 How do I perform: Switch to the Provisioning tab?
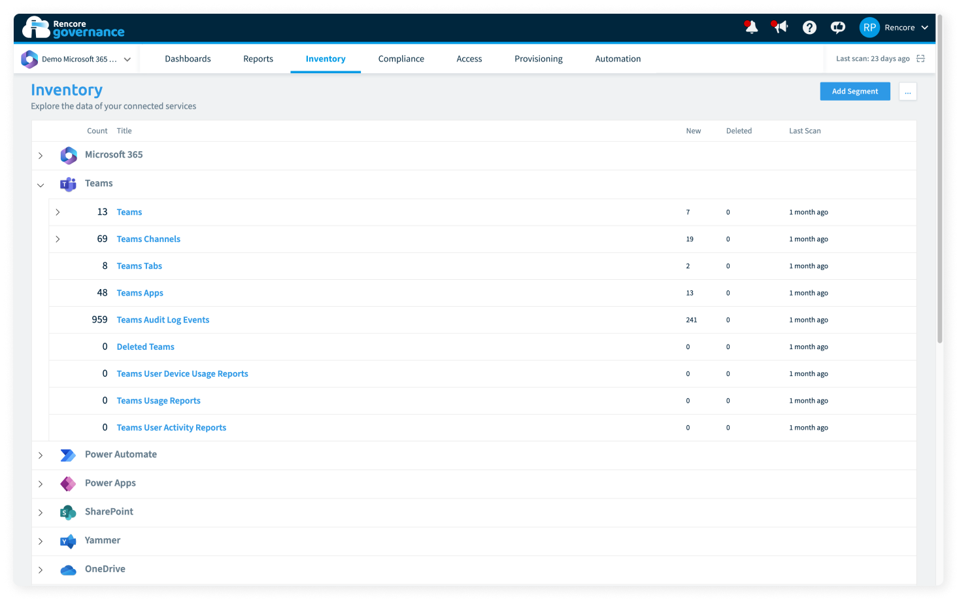[x=539, y=59]
